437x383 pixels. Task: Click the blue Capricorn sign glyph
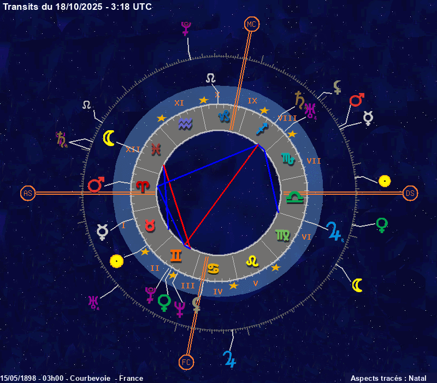(224, 117)
